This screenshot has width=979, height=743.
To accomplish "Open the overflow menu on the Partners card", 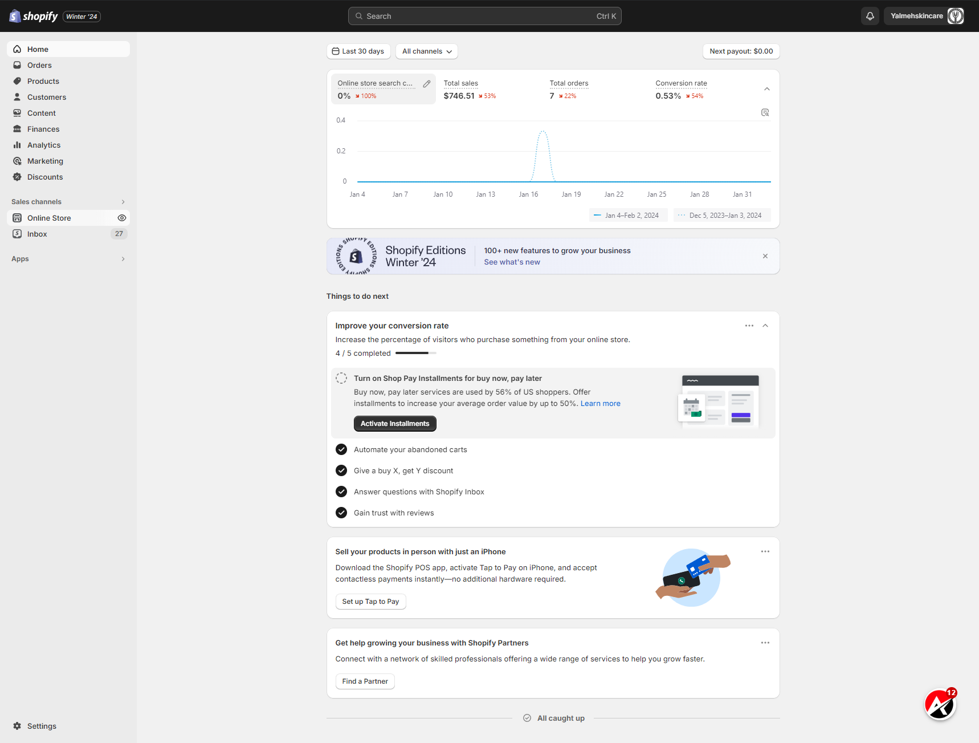I will (765, 643).
